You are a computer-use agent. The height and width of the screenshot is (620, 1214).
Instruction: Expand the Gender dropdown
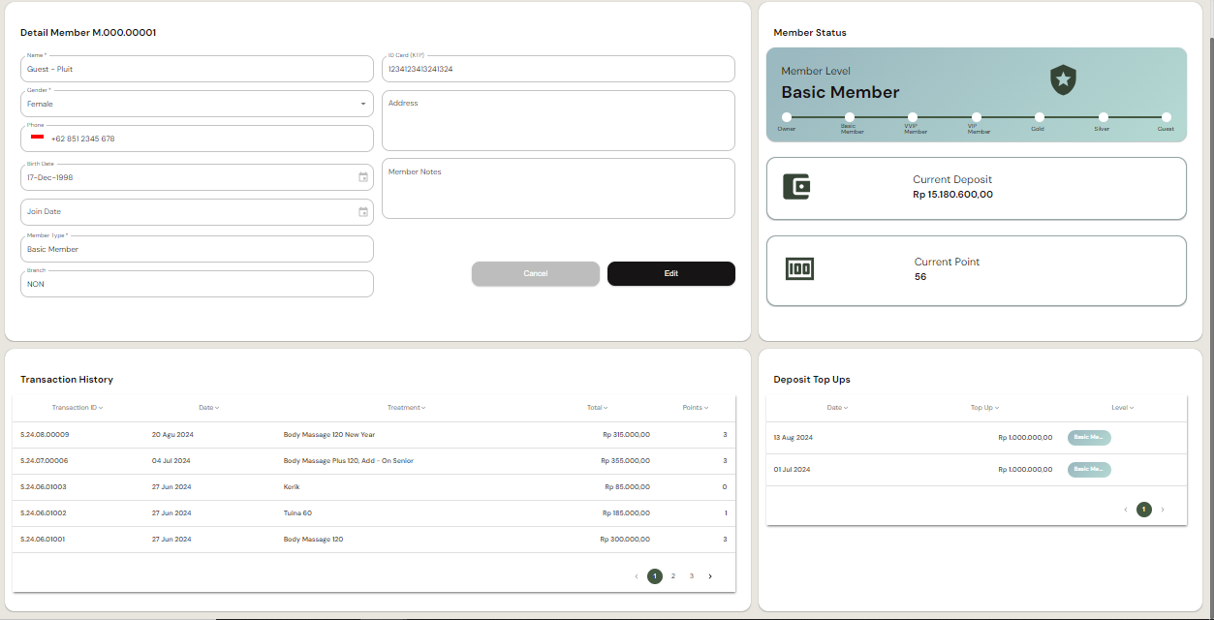363,104
